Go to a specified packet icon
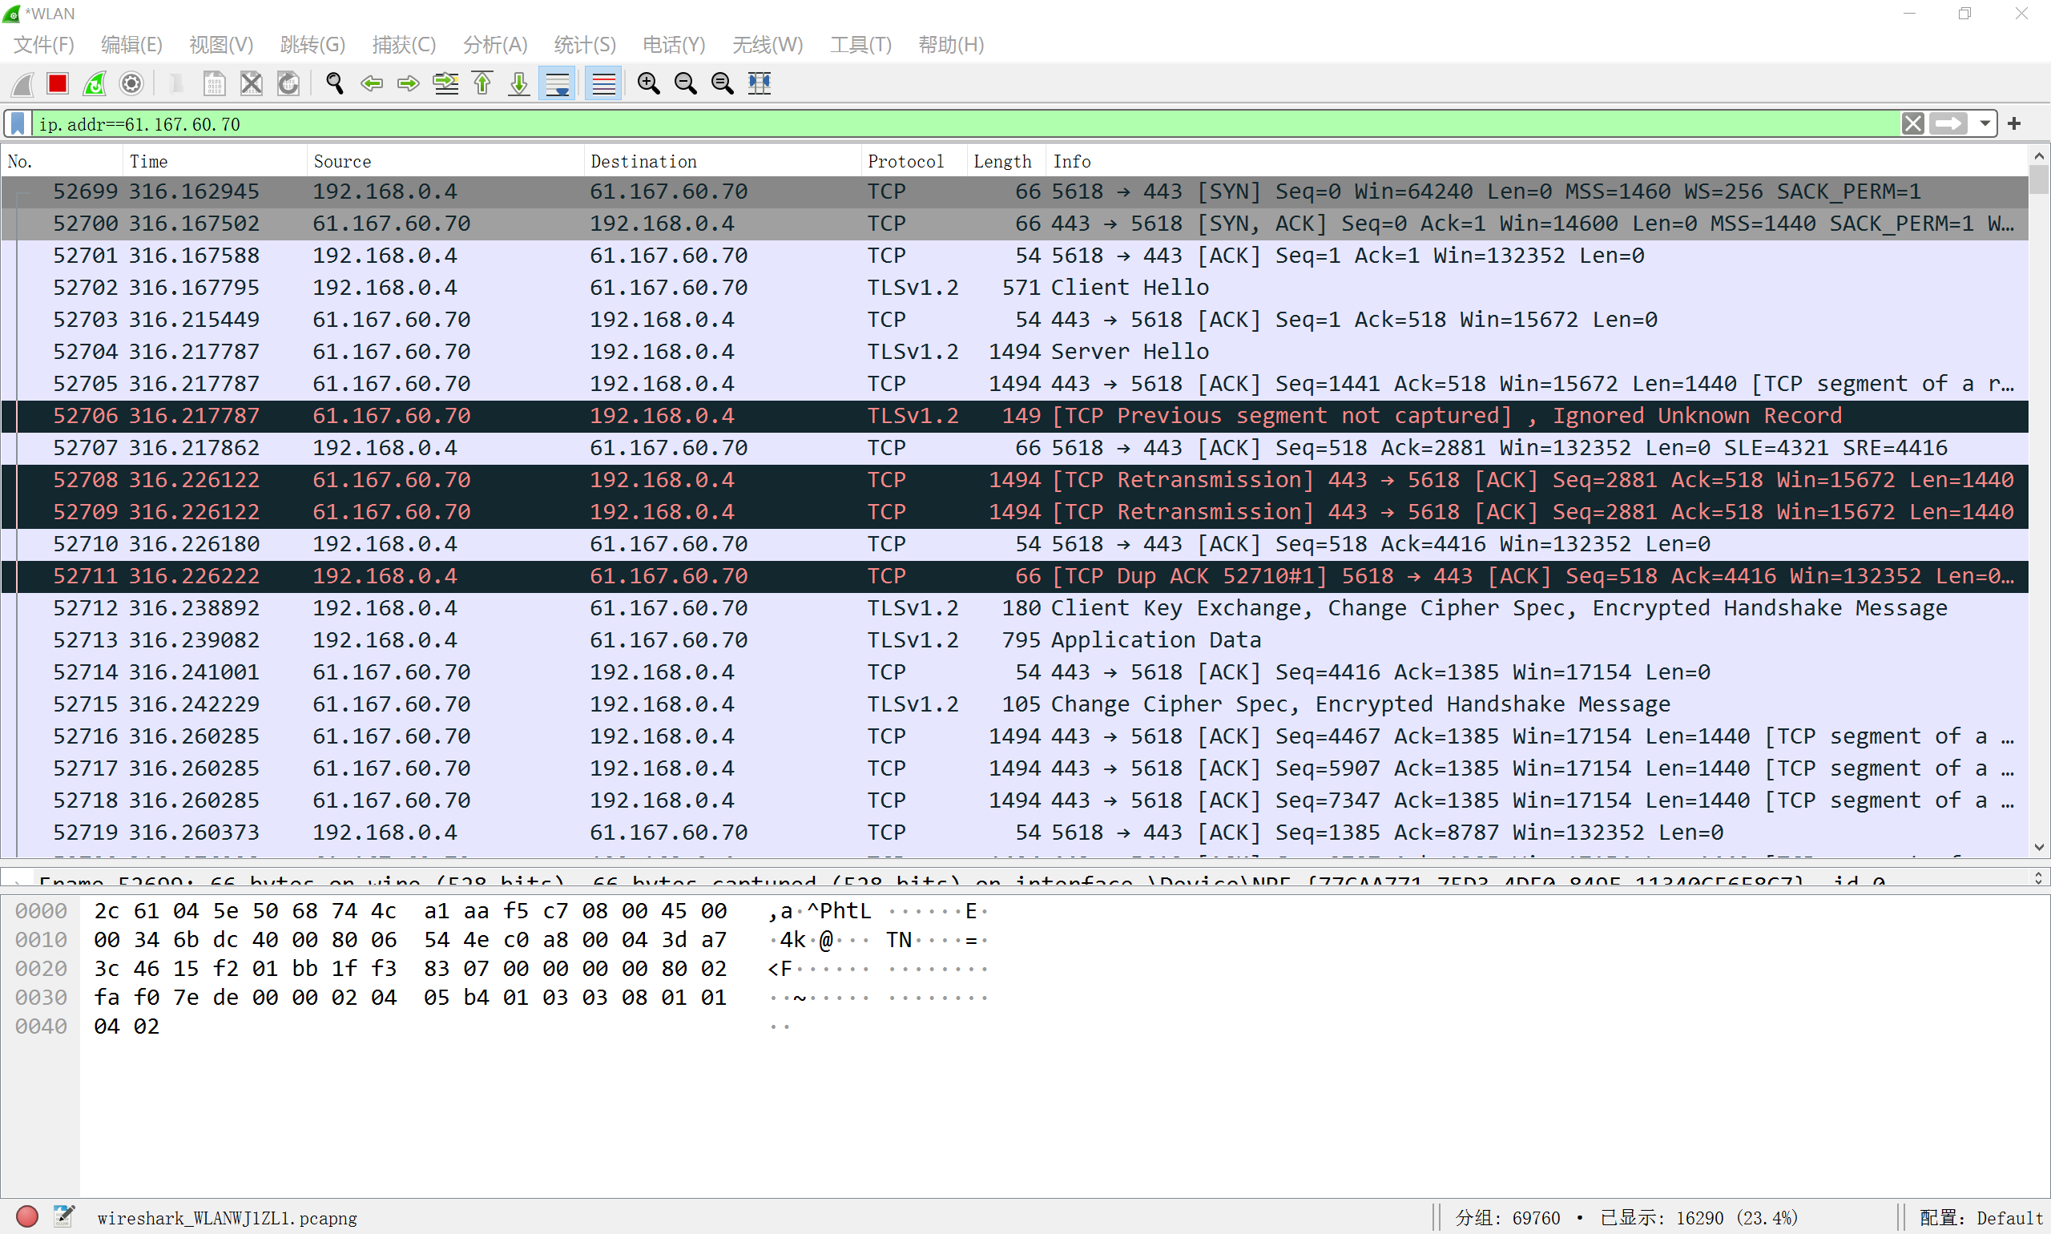Image resolution: width=2051 pixels, height=1234 pixels. pyautogui.click(x=445, y=83)
